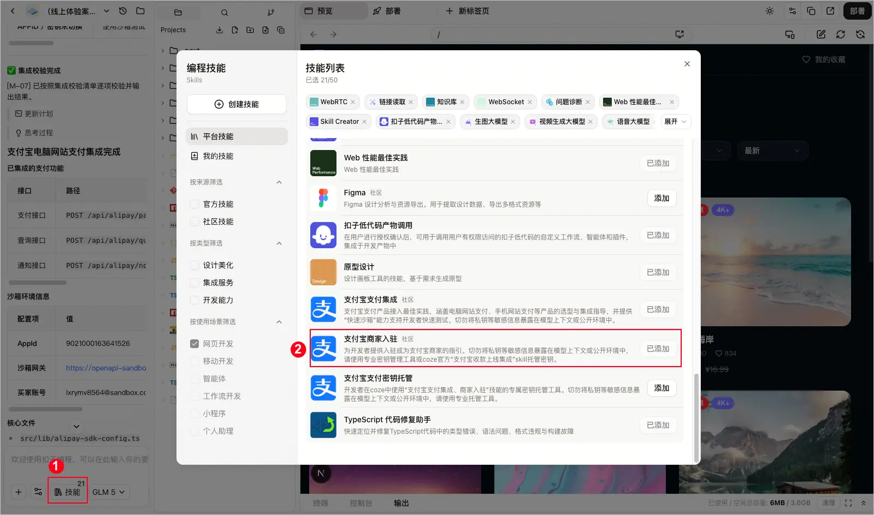Image resolution: width=874 pixels, height=515 pixels.
Task: Switch to the 输出 bottom tab
Action: [401, 503]
